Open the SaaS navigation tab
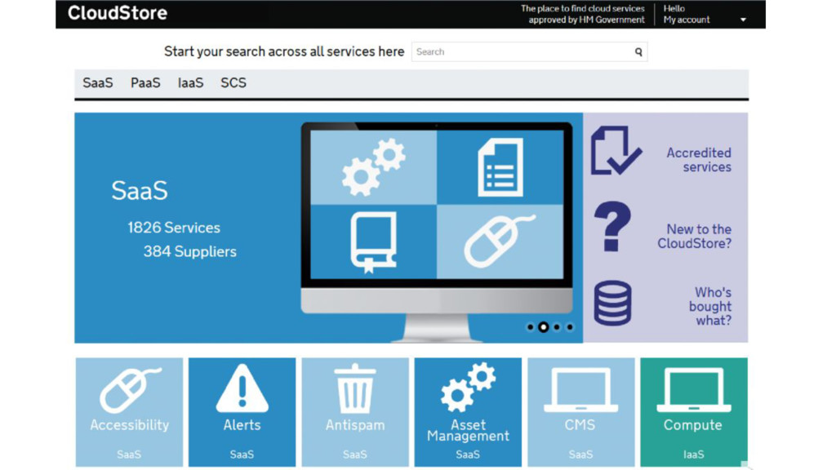This screenshot has height=470, width=836. point(98,82)
